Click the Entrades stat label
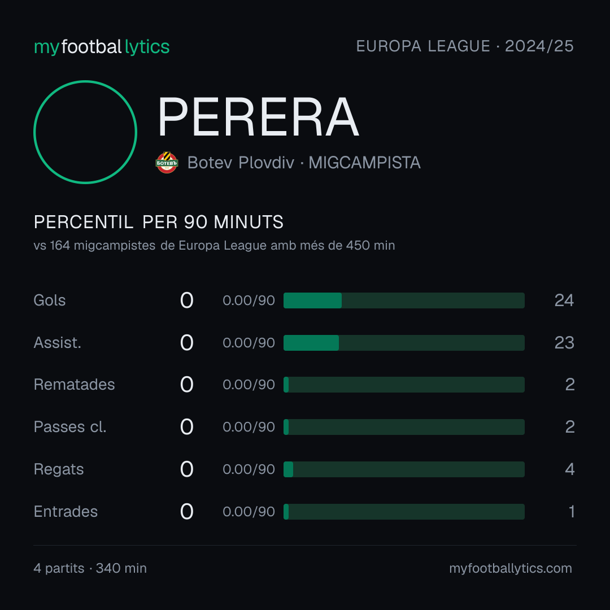The width and height of the screenshot is (610, 610). pyautogui.click(x=66, y=512)
